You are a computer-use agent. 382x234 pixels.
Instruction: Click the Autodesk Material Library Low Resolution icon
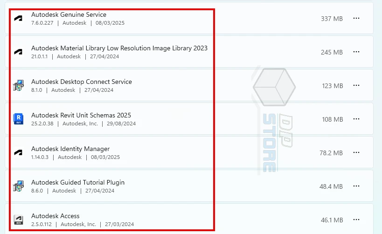18,52
